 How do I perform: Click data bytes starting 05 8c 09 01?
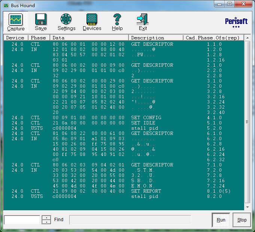[88, 139]
